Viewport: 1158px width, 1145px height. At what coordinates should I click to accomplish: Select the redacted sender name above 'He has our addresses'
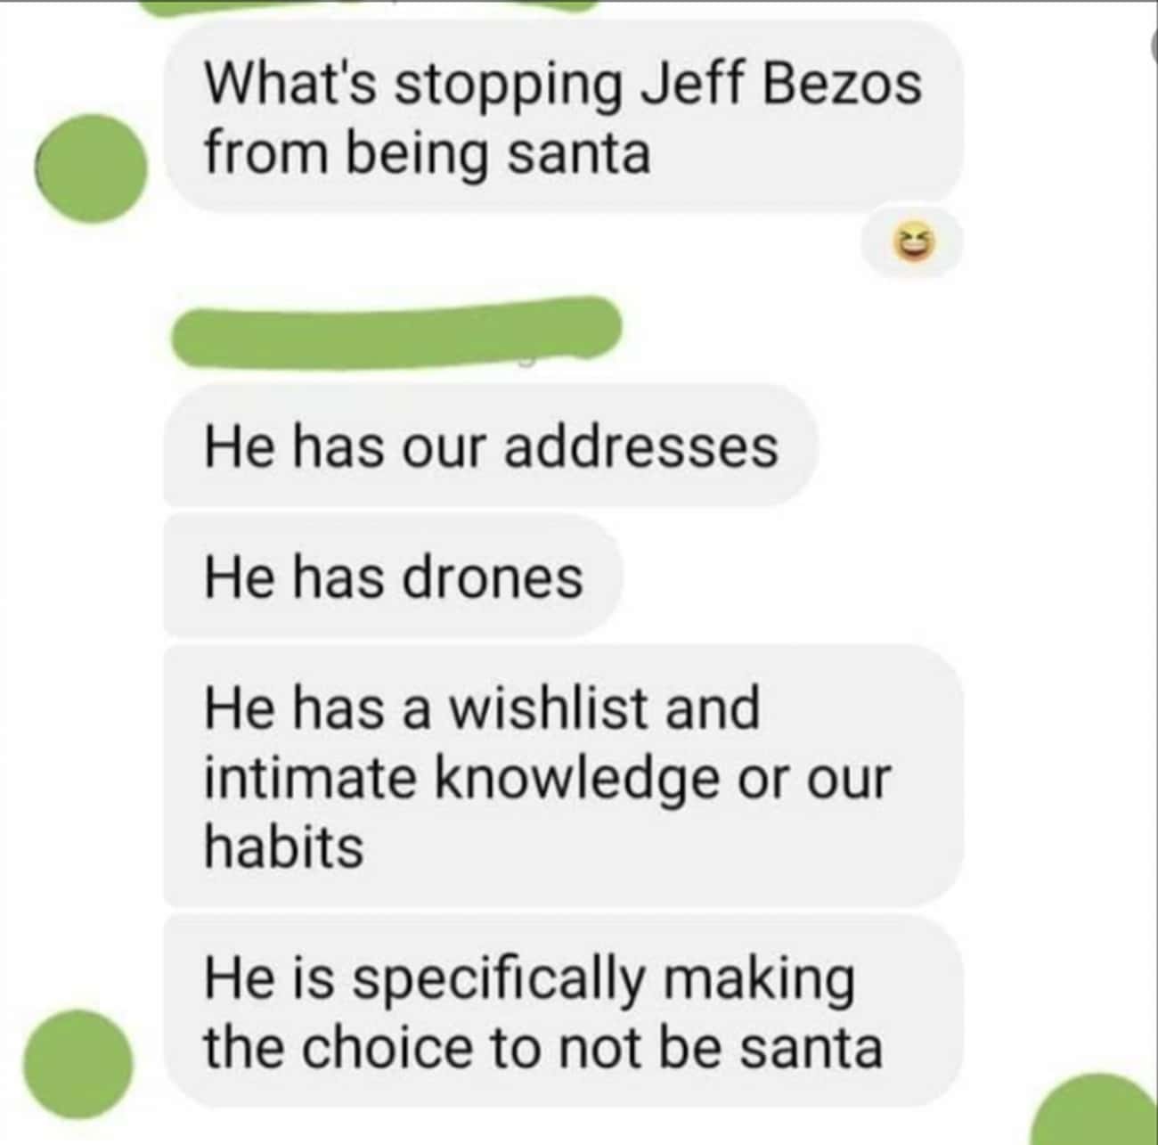396,332
